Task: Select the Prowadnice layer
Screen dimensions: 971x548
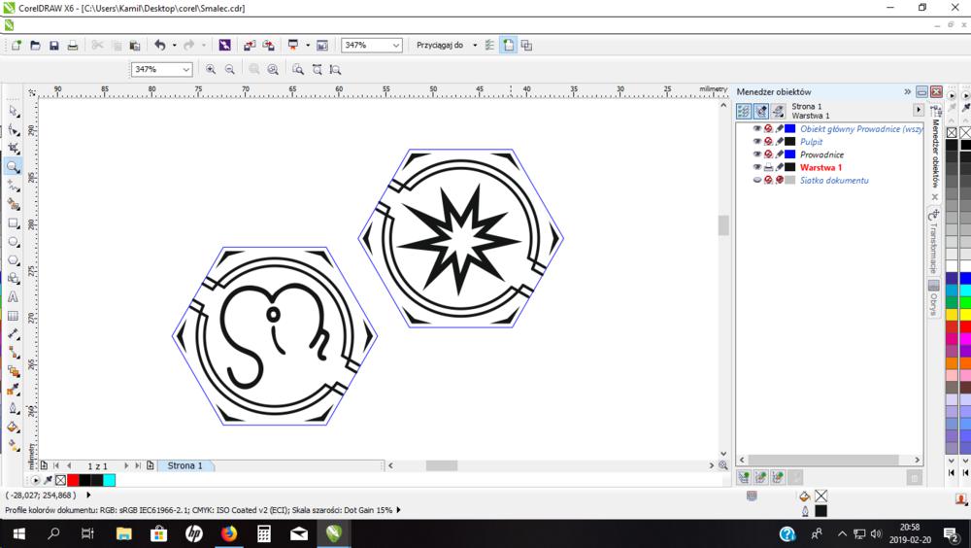Action: [821, 154]
